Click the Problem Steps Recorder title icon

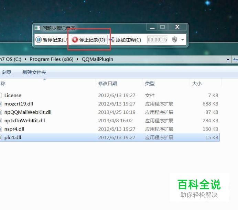click(37, 28)
